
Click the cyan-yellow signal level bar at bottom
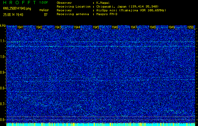[101, 124]
